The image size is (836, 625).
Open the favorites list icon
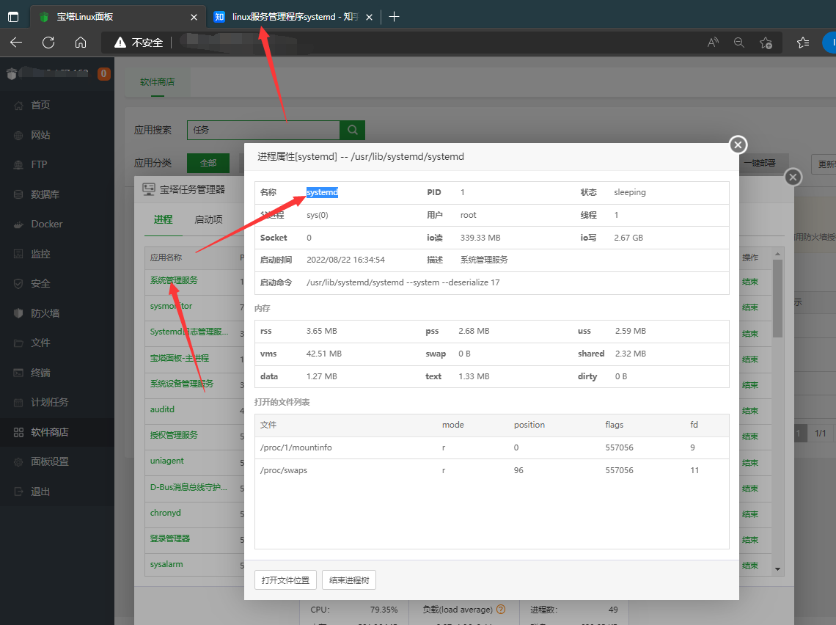(803, 43)
